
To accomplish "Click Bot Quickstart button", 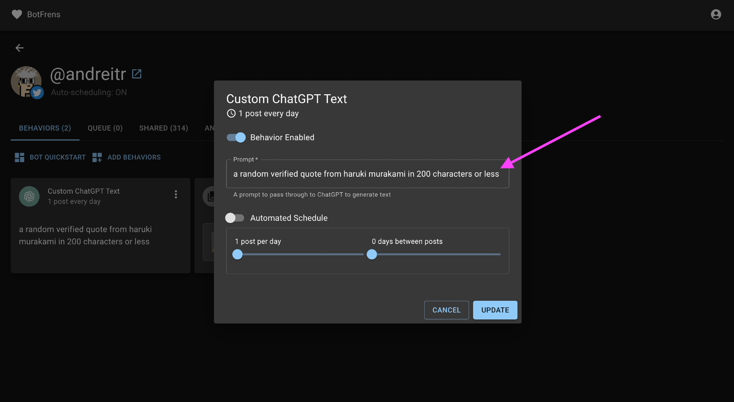I will (x=50, y=157).
